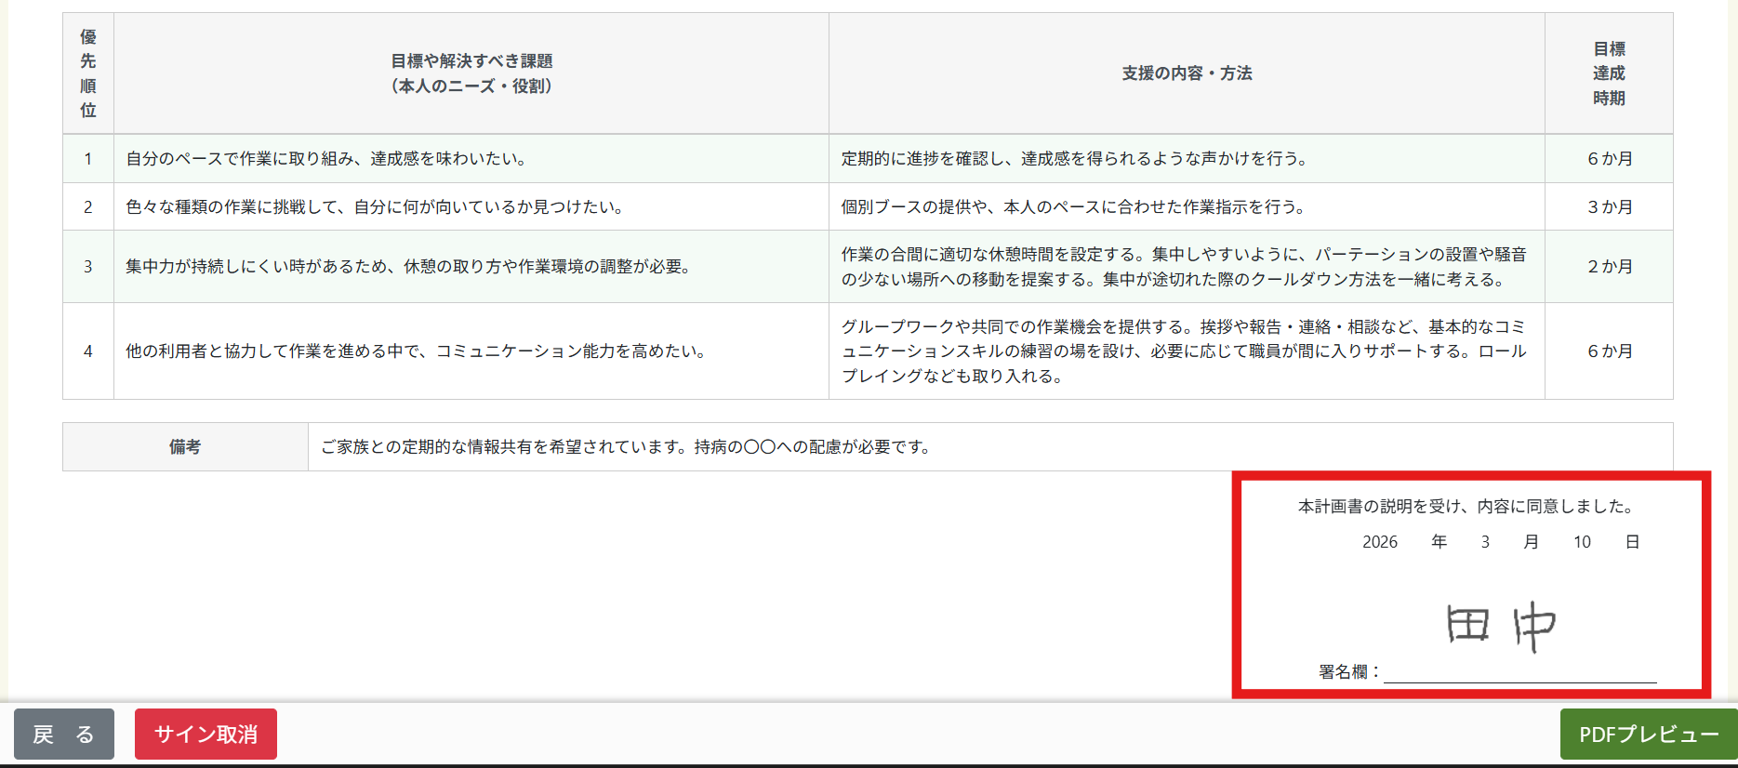
Task: Select the priority 2 goal about 色々な種類の作業
Action: tap(376, 207)
